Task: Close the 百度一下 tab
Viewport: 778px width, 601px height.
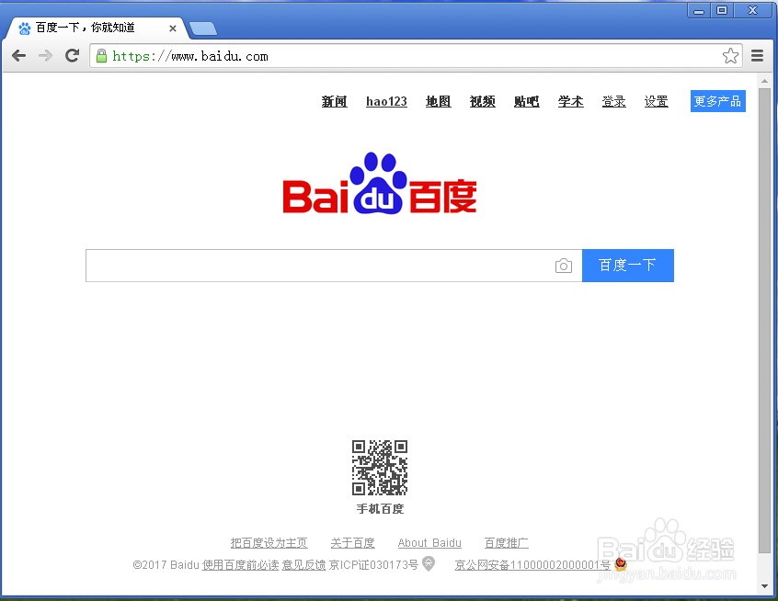Action: tap(173, 28)
